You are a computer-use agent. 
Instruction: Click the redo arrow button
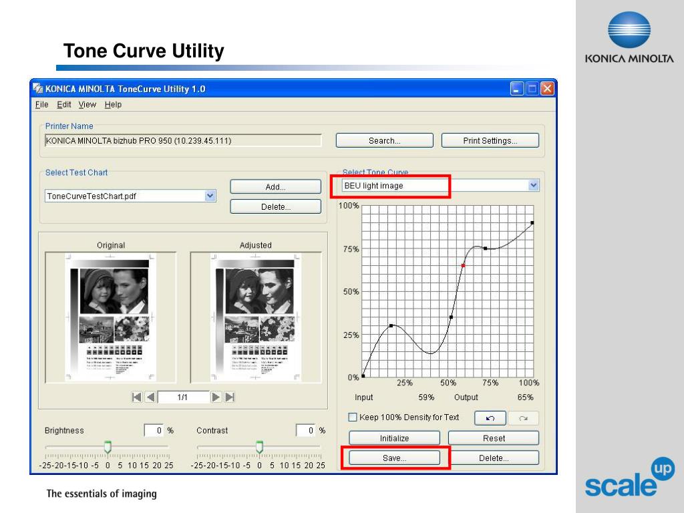click(524, 418)
